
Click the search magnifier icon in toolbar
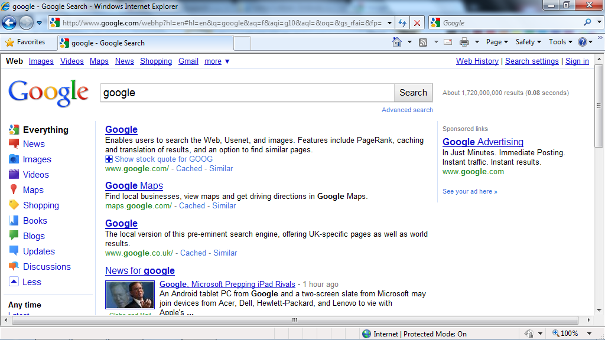point(587,22)
